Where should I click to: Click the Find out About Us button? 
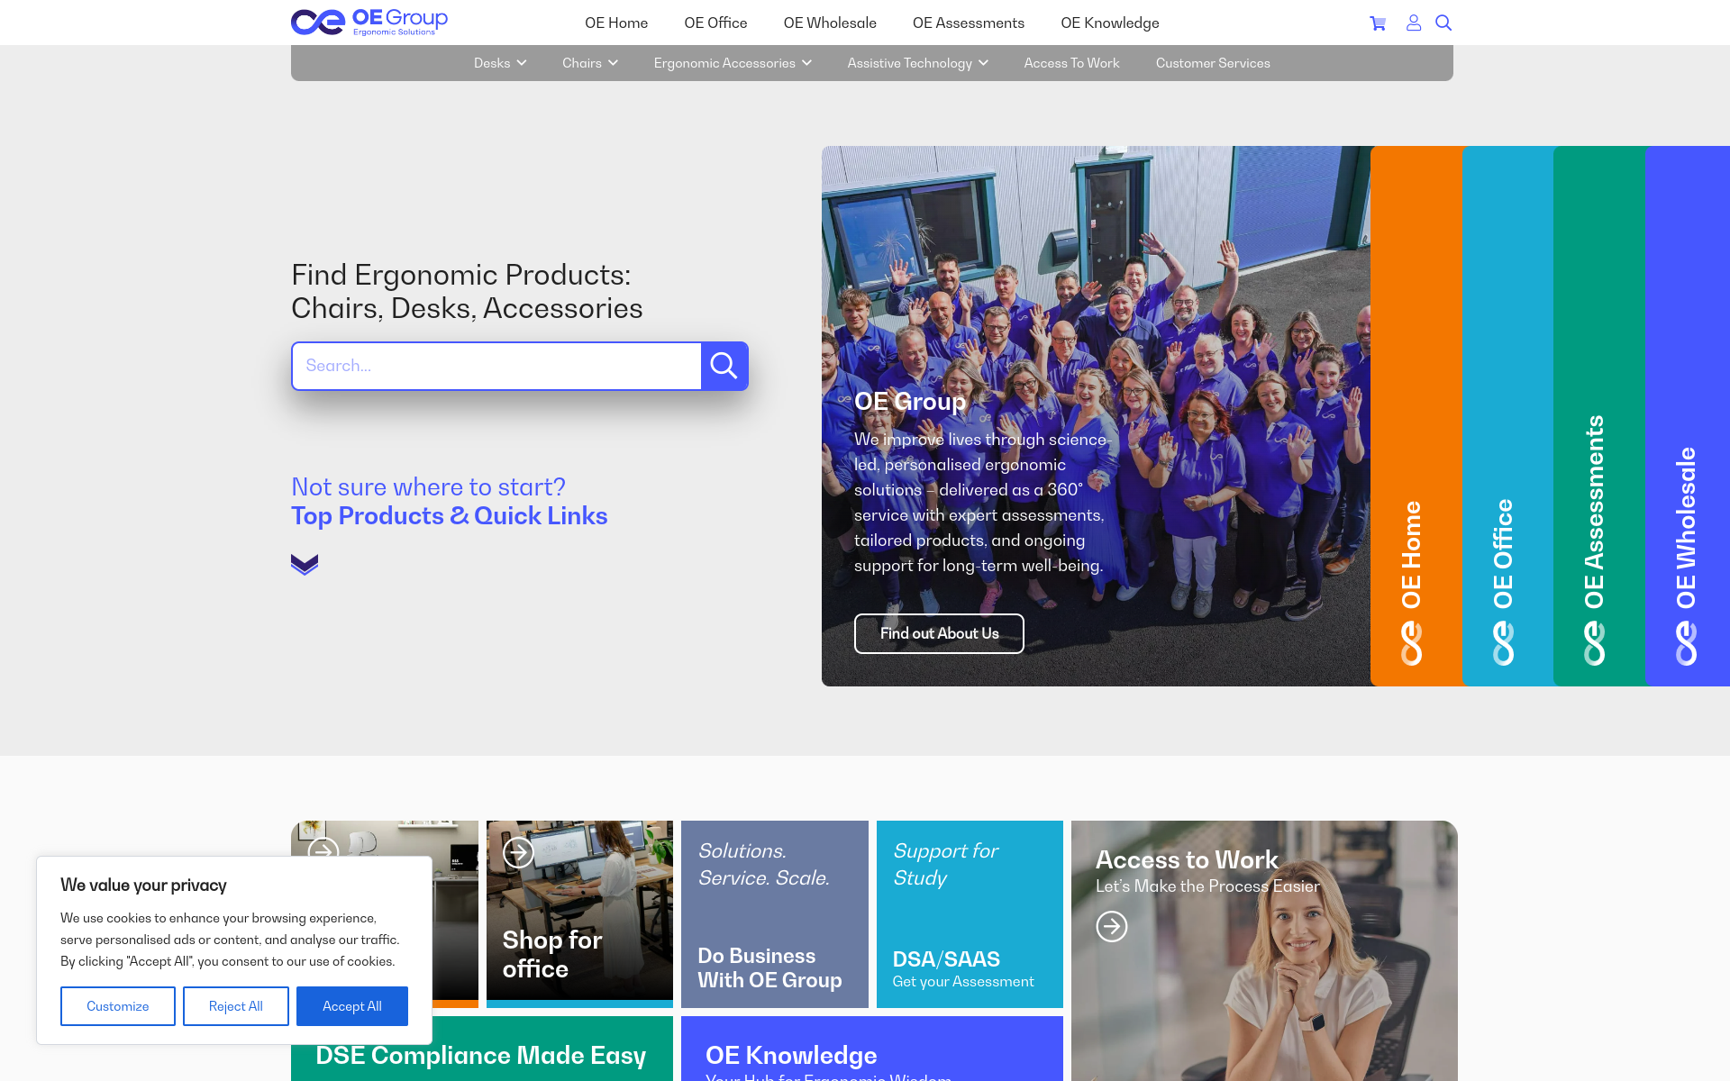939,633
